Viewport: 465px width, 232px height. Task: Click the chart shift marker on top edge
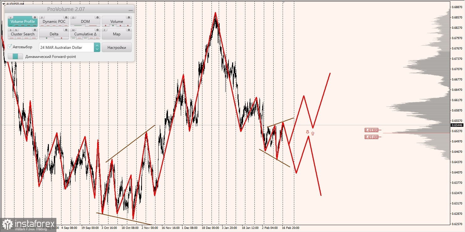pos(284,2)
